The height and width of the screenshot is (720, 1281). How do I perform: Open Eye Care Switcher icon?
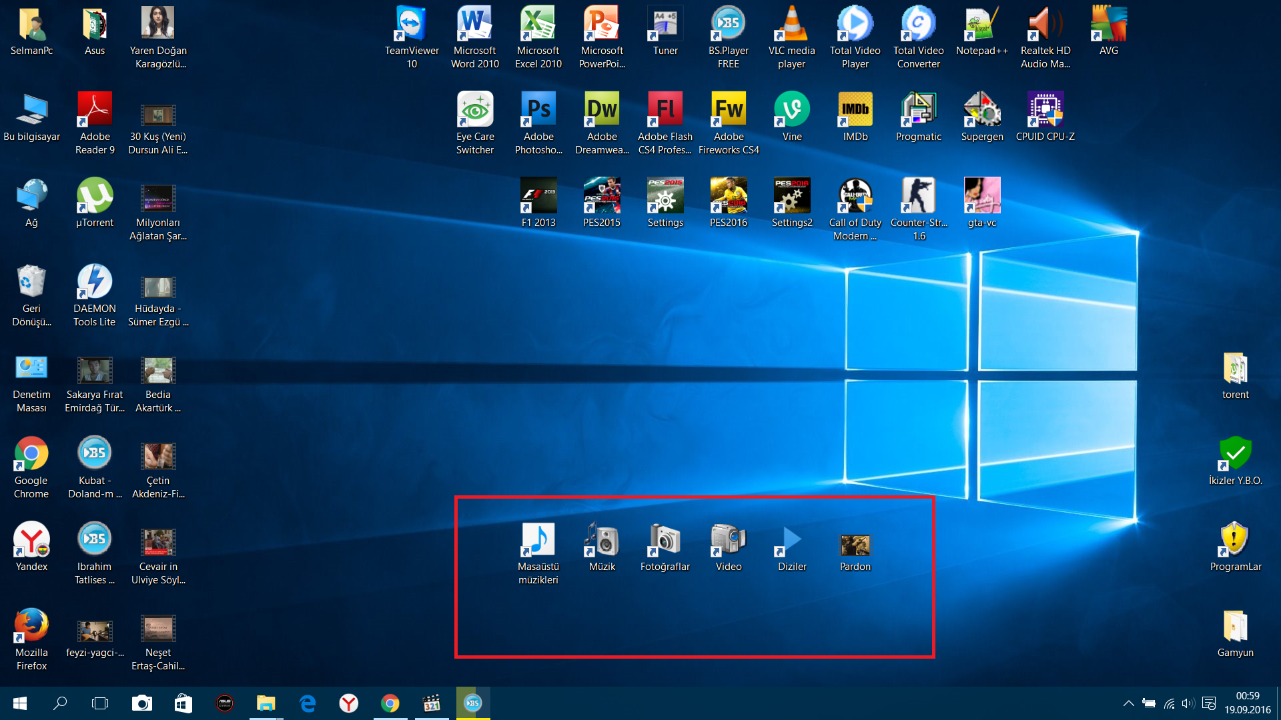[475, 123]
